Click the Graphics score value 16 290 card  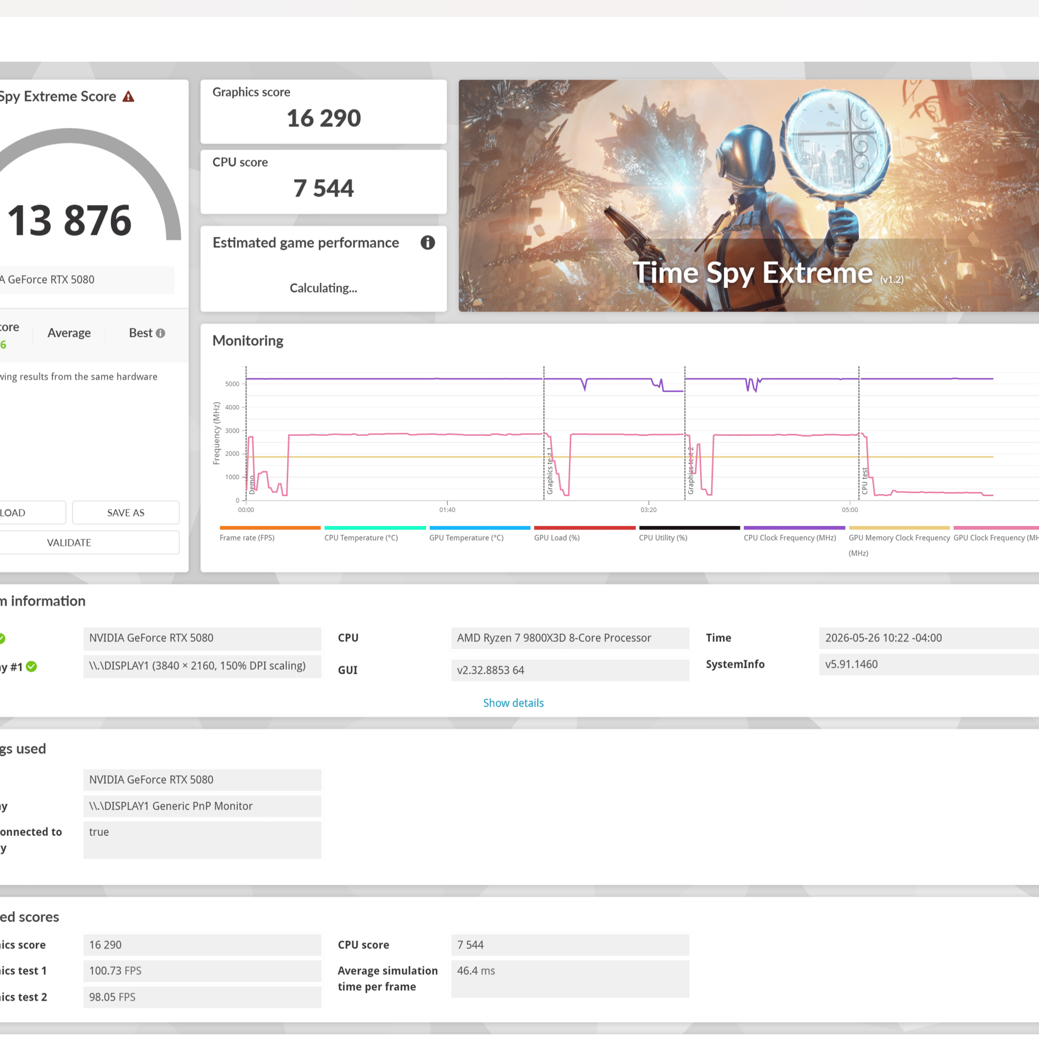point(323,112)
